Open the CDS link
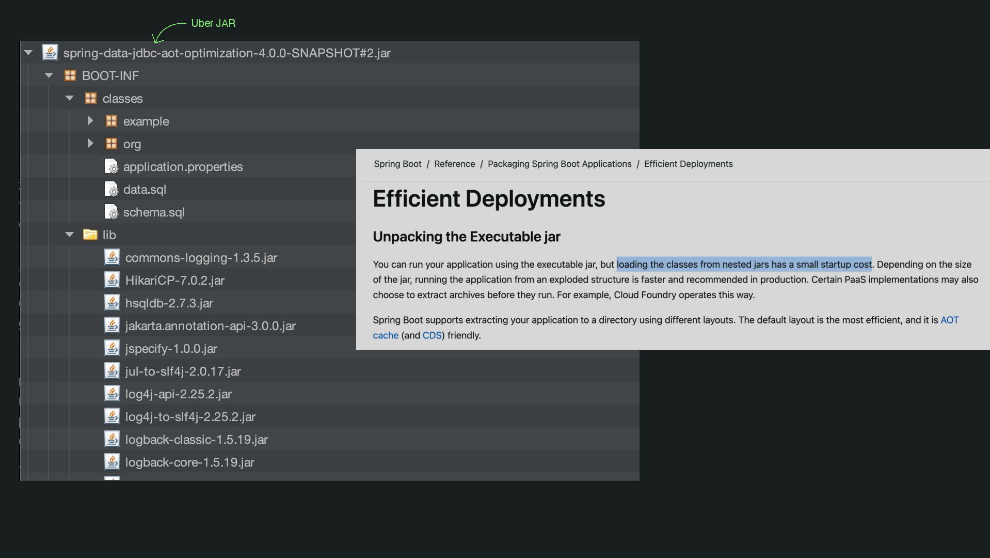The width and height of the screenshot is (990, 558). 432,335
